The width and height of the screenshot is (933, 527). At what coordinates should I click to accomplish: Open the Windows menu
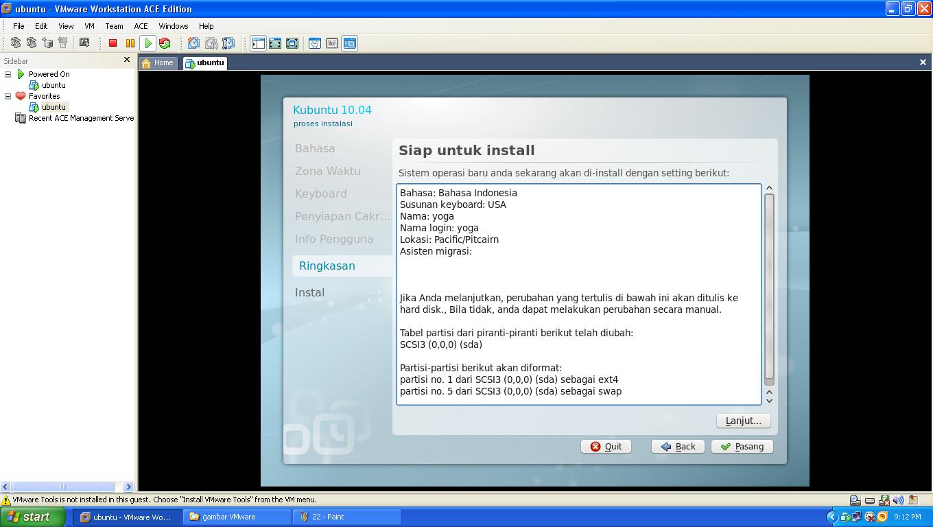pyautogui.click(x=174, y=25)
